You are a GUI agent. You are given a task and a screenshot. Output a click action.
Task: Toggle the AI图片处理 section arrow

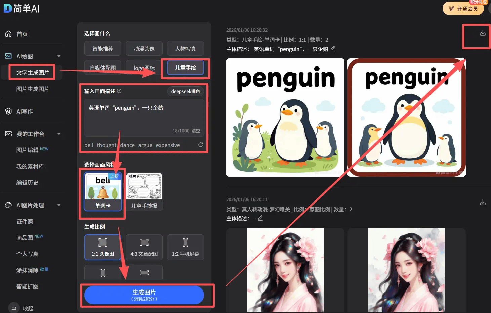click(x=59, y=205)
